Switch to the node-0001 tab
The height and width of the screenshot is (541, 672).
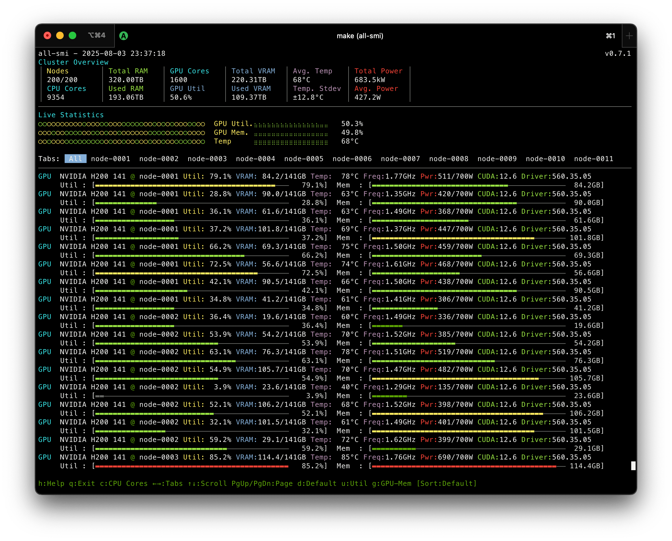111,159
